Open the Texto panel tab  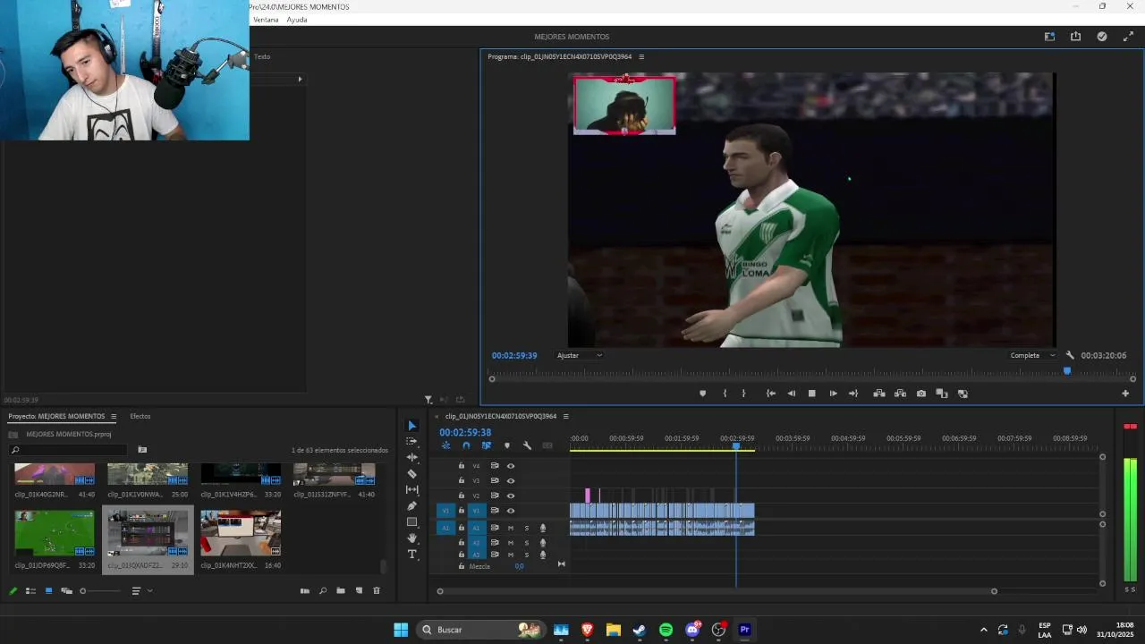click(x=262, y=57)
